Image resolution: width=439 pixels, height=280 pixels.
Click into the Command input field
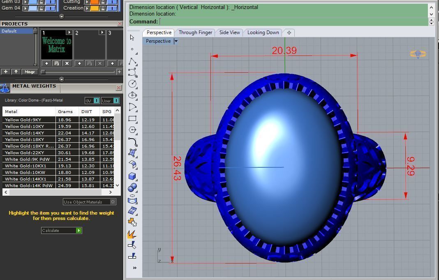click(x=293, y=21)
